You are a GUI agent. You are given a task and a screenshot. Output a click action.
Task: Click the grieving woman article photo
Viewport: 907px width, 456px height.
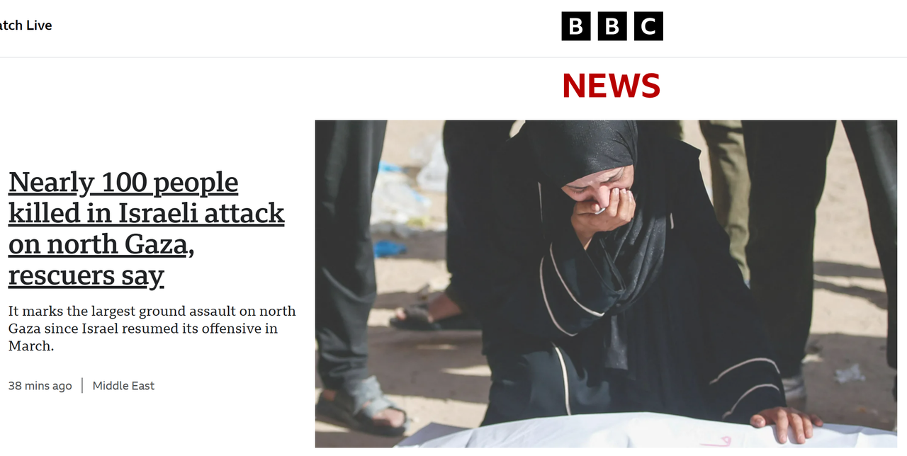(x=606, y=284)
